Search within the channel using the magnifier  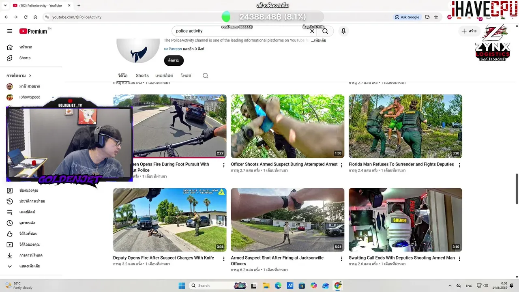click(x=206, y=76)
